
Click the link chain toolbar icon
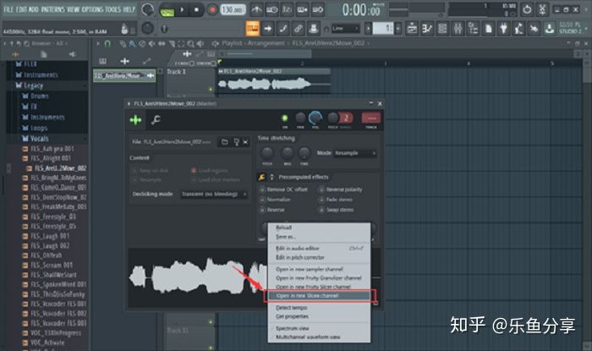[298, 28]
